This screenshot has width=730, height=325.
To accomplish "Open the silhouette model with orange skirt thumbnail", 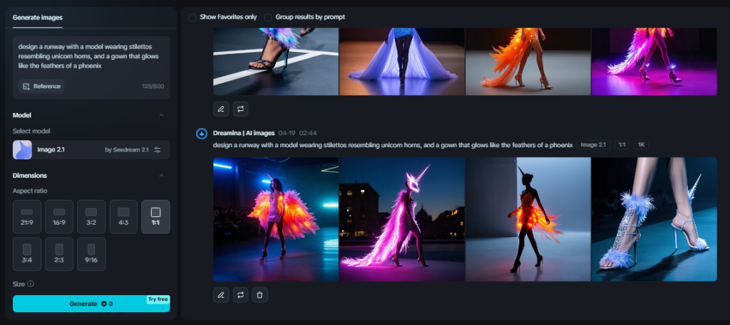I will pyautogui.click(x=528, y=219).
